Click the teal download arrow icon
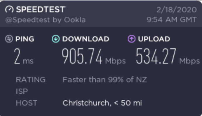 [56, 39]
